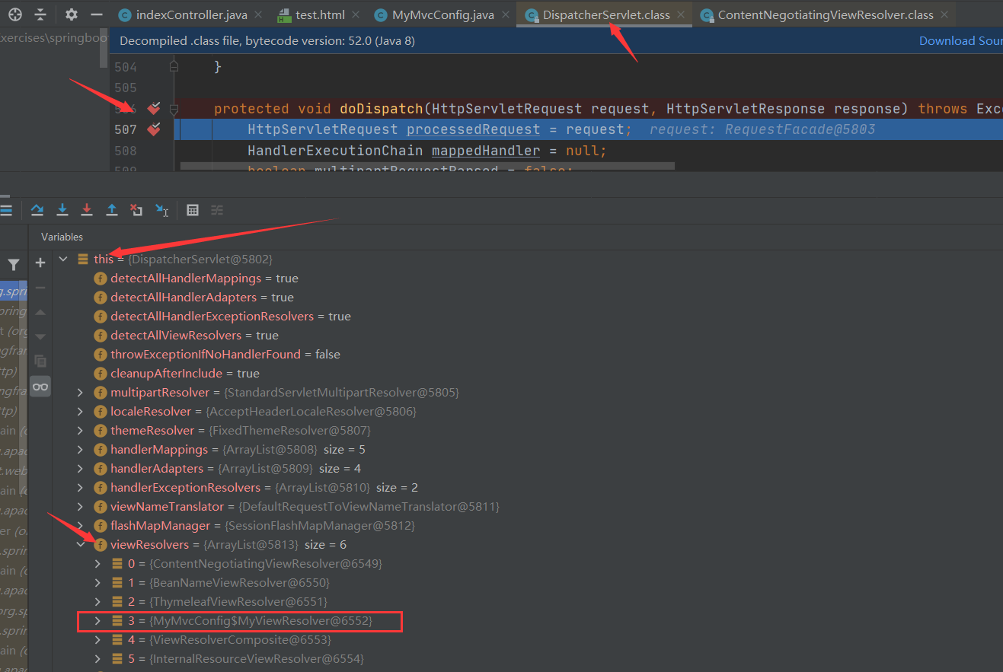Close the DispatcherServlet.class tab
Screen dimensions: 1003x672
point(681,14)
